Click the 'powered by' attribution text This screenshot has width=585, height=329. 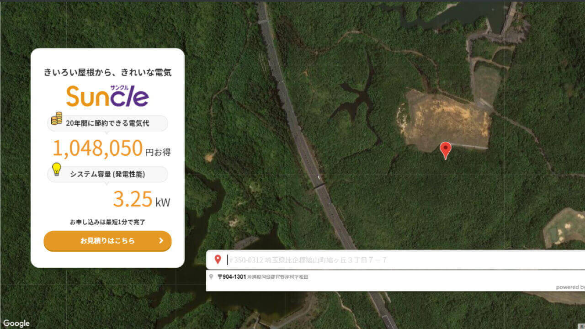point(570,287)
